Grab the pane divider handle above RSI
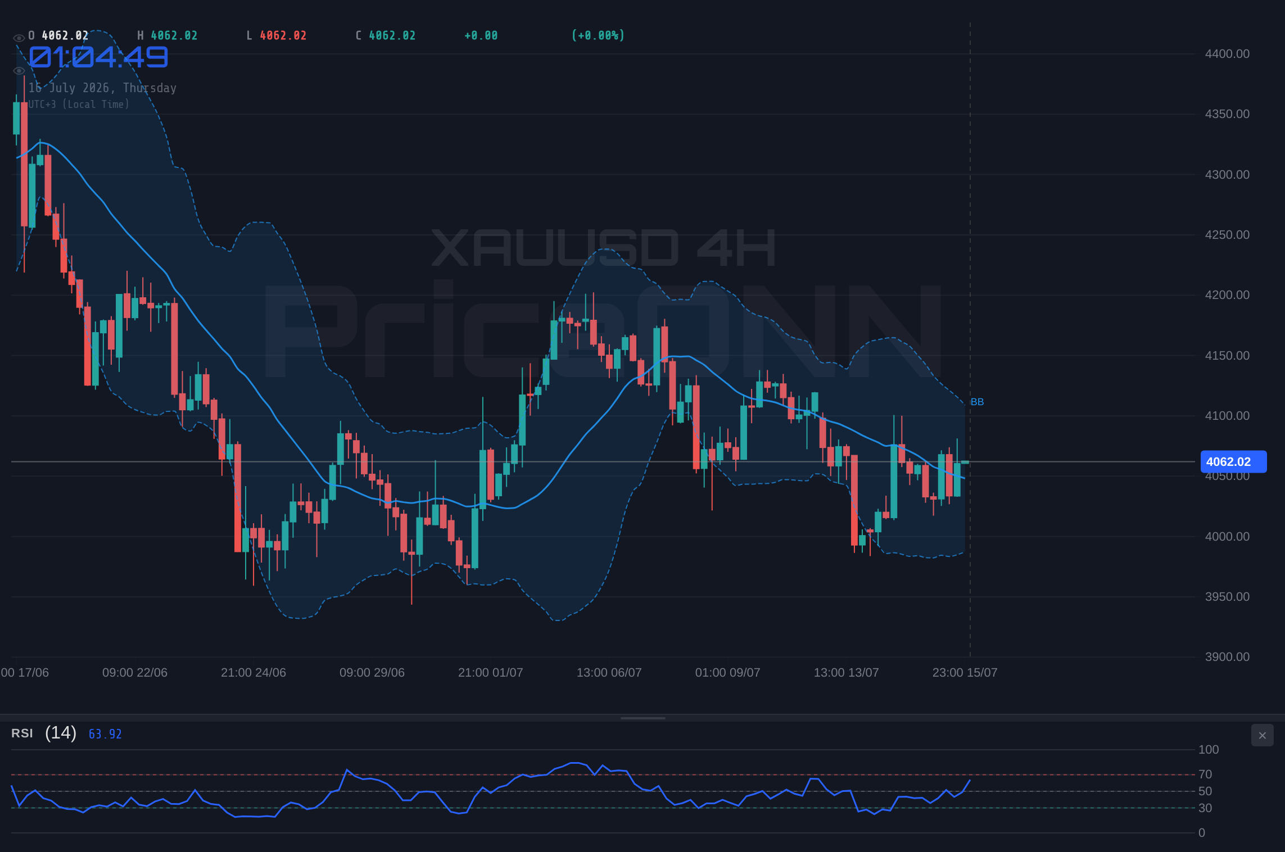 click(x=642, y=718)
